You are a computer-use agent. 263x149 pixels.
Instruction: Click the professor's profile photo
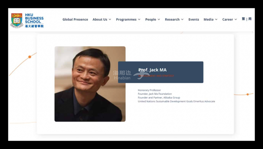click(90, 84)
